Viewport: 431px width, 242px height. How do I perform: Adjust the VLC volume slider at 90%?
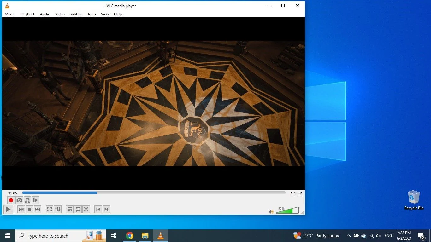pos(287,210)
